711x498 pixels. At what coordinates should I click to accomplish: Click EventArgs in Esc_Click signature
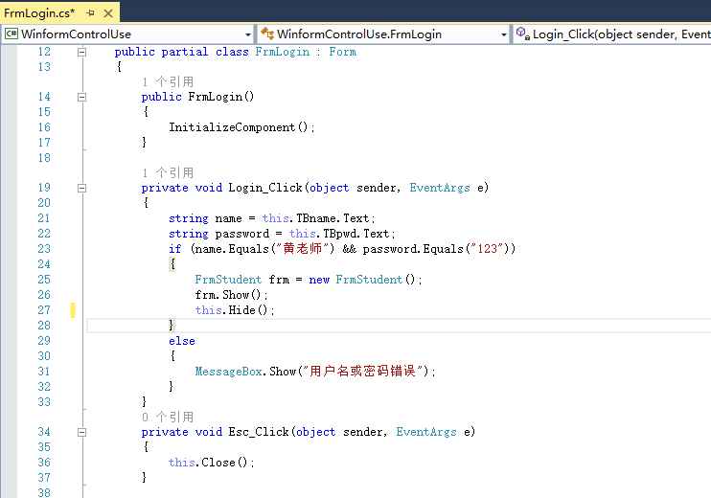pos(425,432)
